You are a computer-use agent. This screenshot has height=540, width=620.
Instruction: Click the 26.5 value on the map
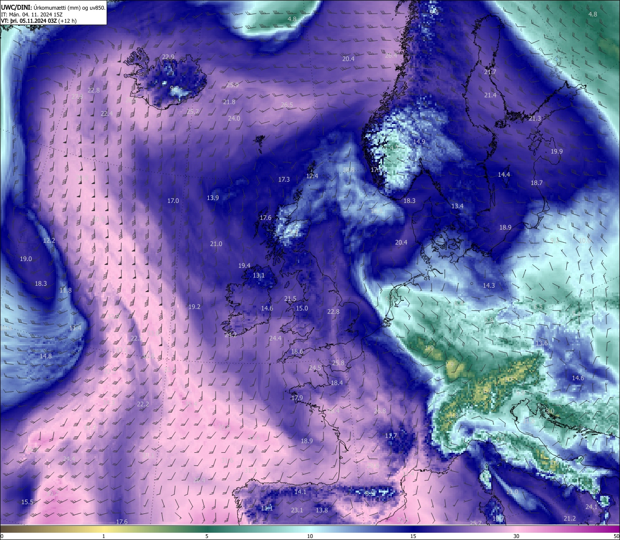click(x=287, y=105)
